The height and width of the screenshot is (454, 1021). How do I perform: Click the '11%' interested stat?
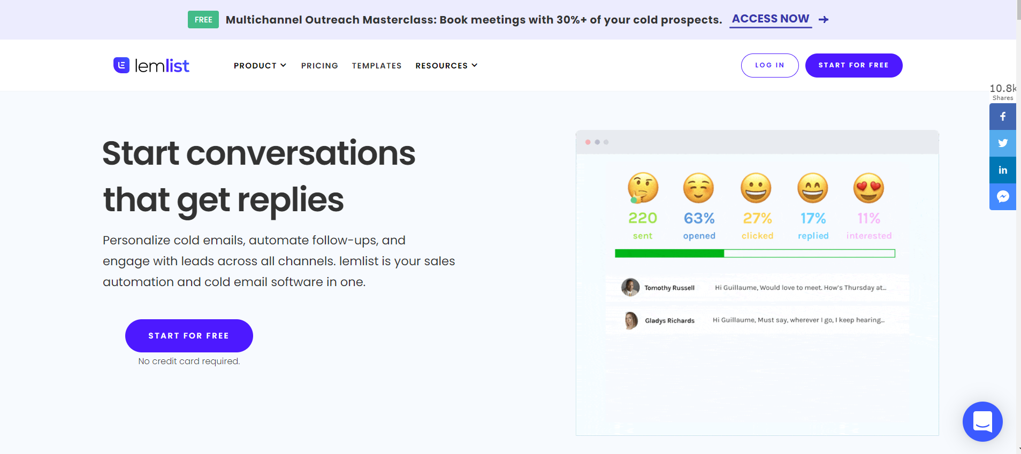[869, 218]
